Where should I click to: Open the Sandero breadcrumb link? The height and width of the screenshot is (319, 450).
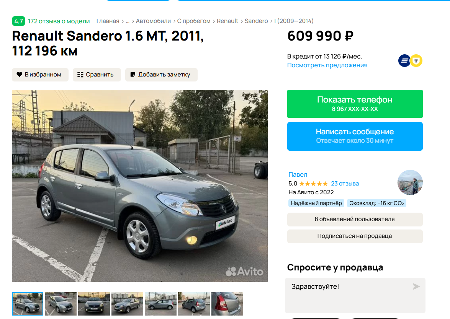click(x=256, y=21)
